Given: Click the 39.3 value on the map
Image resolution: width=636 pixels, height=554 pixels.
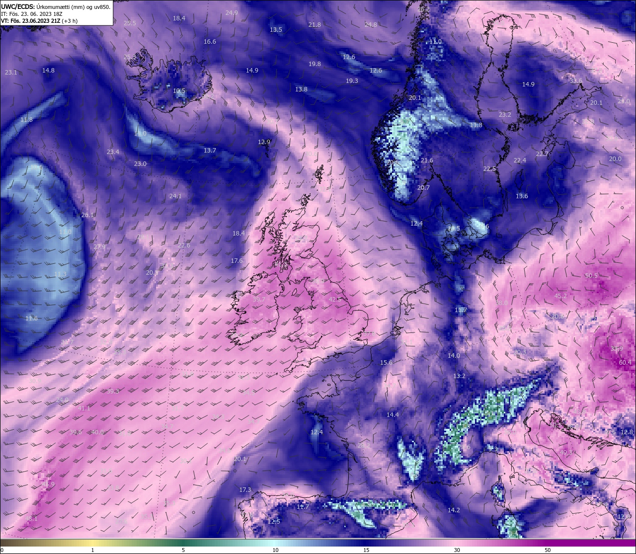Looking at the screenshot, I should (113, 392).
